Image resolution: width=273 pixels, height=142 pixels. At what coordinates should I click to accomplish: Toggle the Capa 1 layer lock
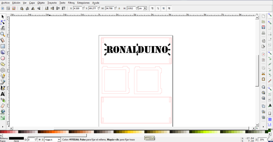[x=43, y=140]
